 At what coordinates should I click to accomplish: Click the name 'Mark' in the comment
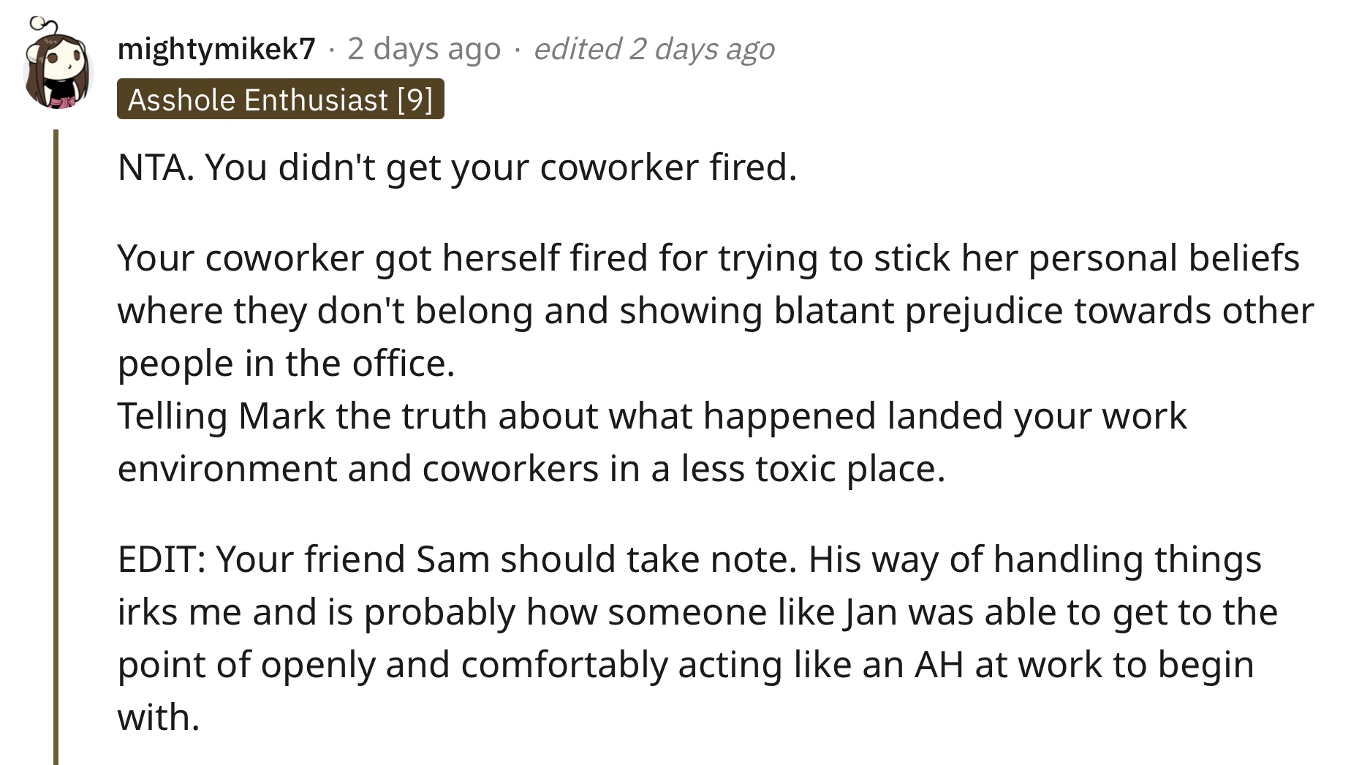pos(281,416)
